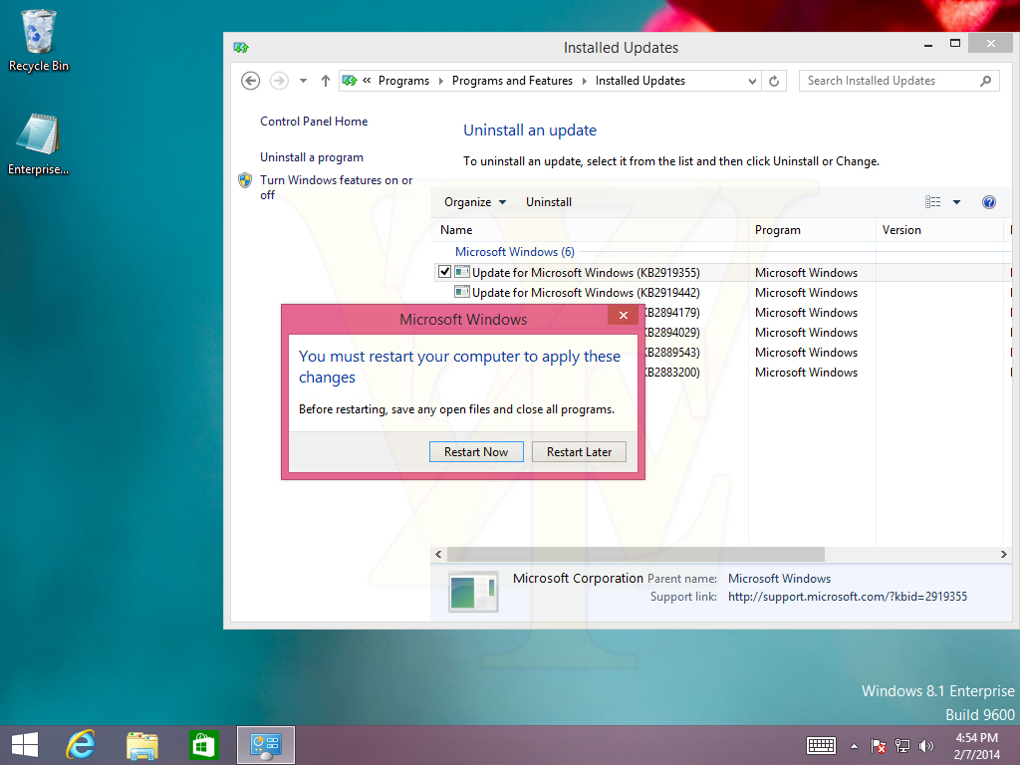1020x765 pixels.
Task: Click Microsoft Windows program cell for KB2919442
Action: click(x=806, y=293)
